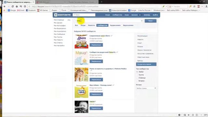This screenshot has height=117, width=208.
Task: Open the Gmail bookmark
Action: pos(21,10)
